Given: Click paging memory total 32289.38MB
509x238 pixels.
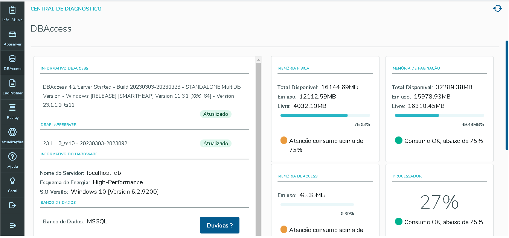Looking at the screenshot, I should pyautogui.click(x=454, y=87).
